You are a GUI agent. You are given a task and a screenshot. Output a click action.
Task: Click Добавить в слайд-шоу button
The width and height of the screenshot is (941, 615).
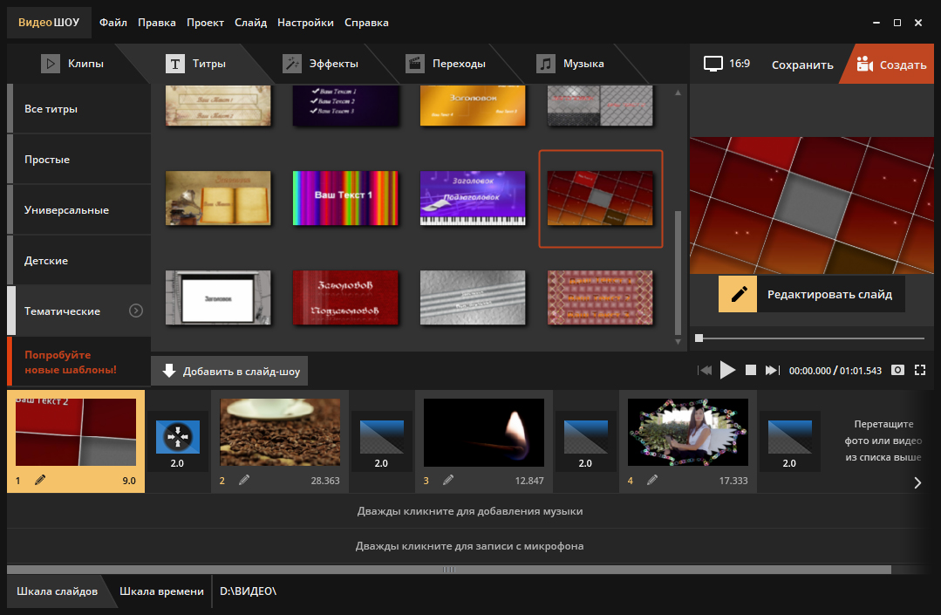[230, 371]
